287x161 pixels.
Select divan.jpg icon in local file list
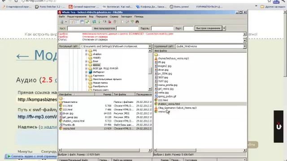click(61, 113)
